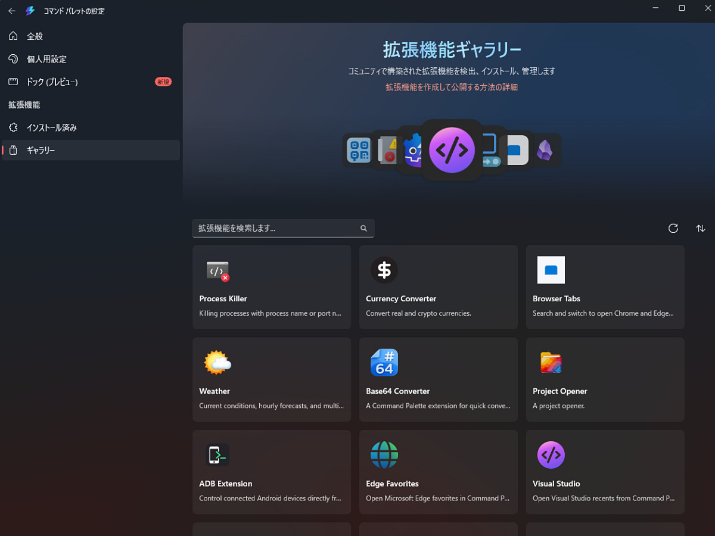Click the Browser Tabs card icon
Screen dimensions: 715x536
pyautogui.click(x=551, y=270)
